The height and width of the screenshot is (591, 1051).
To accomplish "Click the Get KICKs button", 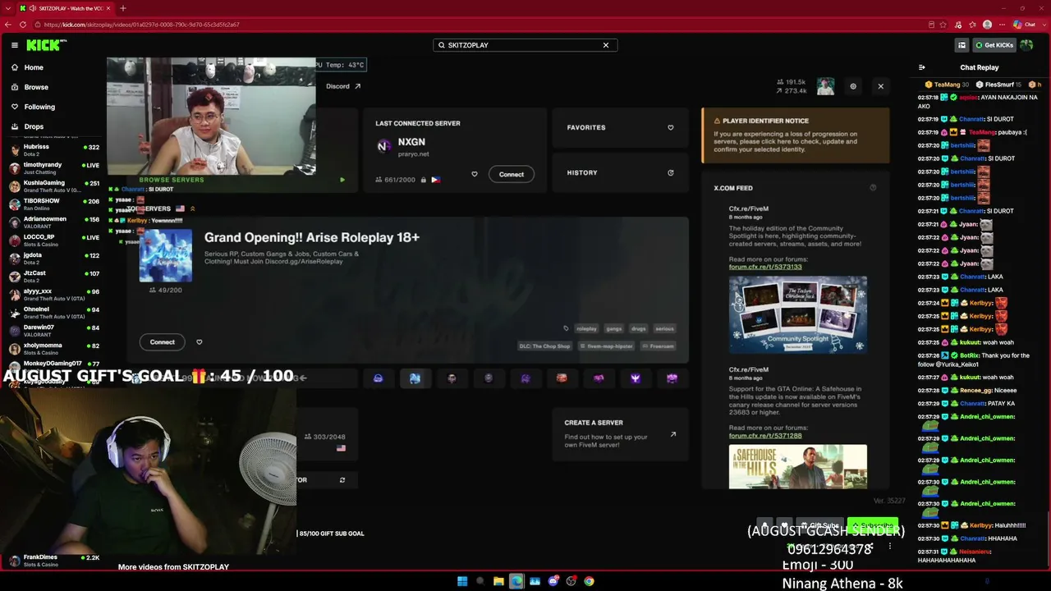I will click(994, 45).
